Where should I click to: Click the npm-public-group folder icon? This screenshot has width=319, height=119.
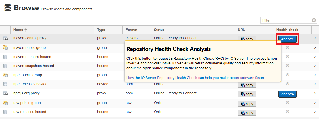click(x=5, y=75)
